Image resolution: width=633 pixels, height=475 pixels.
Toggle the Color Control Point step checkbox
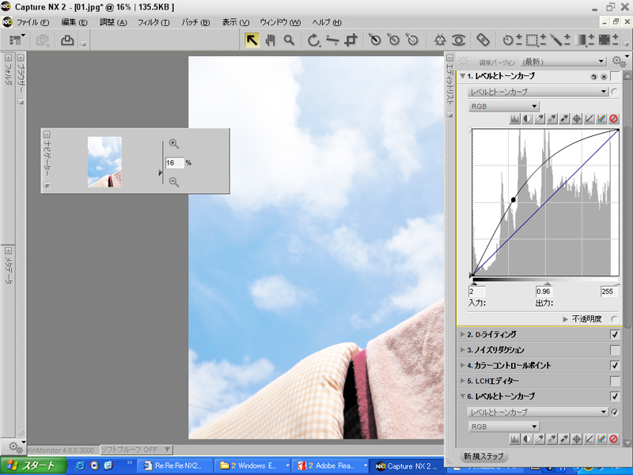(x=615, y=366)
